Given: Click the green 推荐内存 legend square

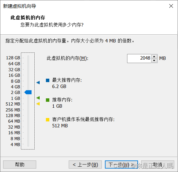Looking at the screenshot, I should (x=47, y=100).
